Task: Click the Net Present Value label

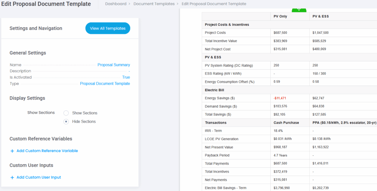Action: point(219,147)
